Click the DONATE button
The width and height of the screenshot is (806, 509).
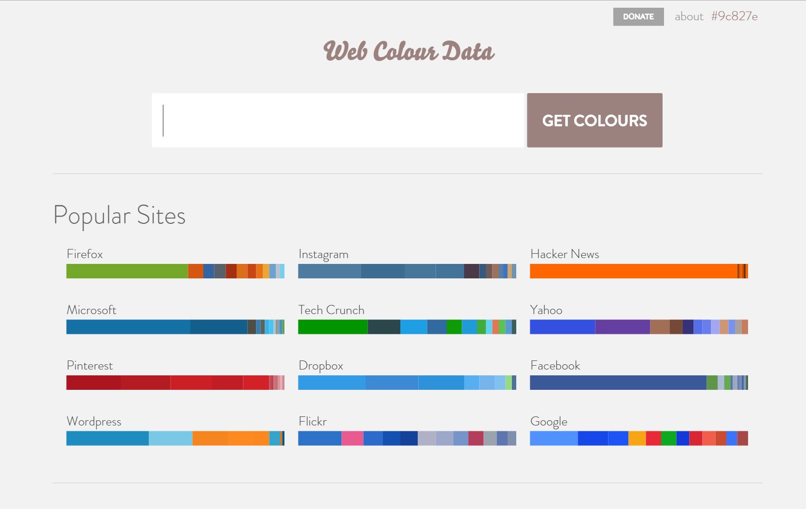tap(638, 16)
